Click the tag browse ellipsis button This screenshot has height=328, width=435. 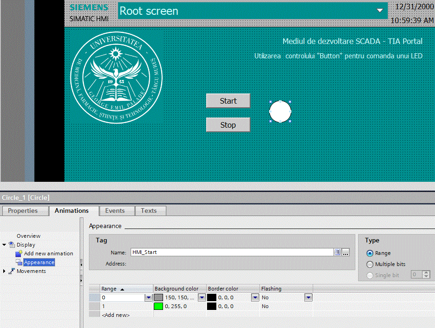point(346,252)
